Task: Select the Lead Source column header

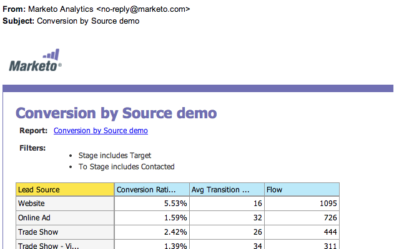Action: [x=65, y=189]
